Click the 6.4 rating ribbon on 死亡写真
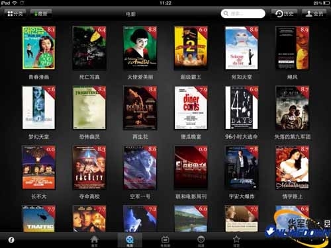This screenshot has width=331, height=248. (101, 30)
